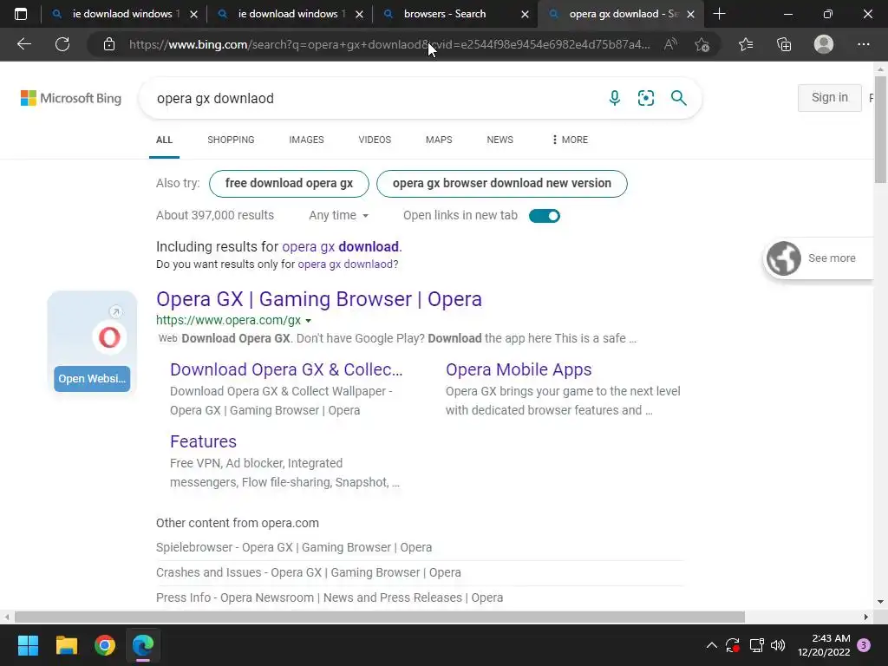This screenshot has height=666, width=888.
Task: Search using an image
Action: coord(645,98)
